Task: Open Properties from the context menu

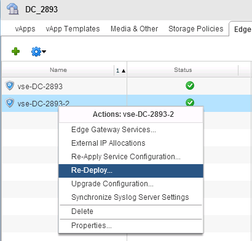Action: [131, 226]
